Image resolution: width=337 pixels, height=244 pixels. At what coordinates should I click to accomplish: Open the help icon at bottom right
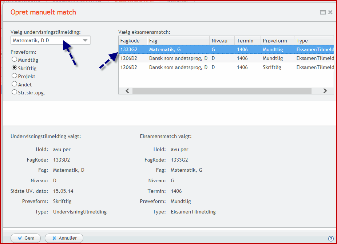pyautogui.click(x=331, y=239)
